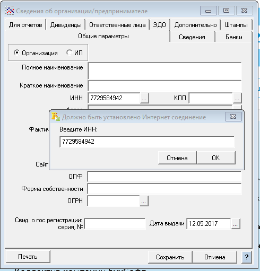Select the Организация radio button
Image resolution: width=260 pixels, height=271 pixels.
click(x=16, y=53)
